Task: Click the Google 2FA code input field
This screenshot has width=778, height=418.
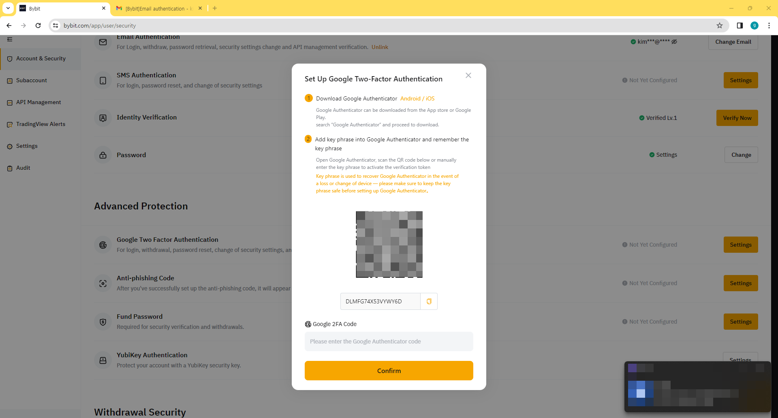Action: (389, 341)
